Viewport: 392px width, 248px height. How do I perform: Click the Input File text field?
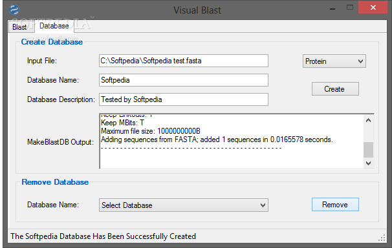[184, 61]
